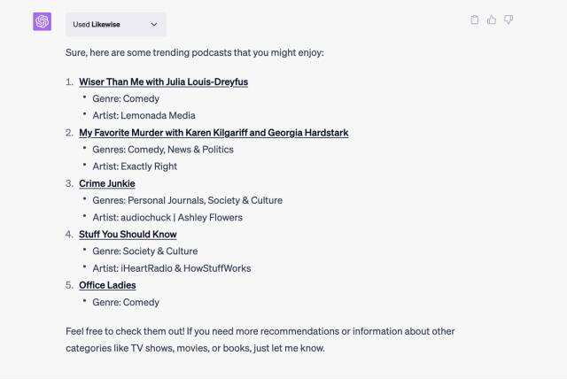Visit the Crime Junkie podcast link
567x379 pixels.
pos(107,183)
